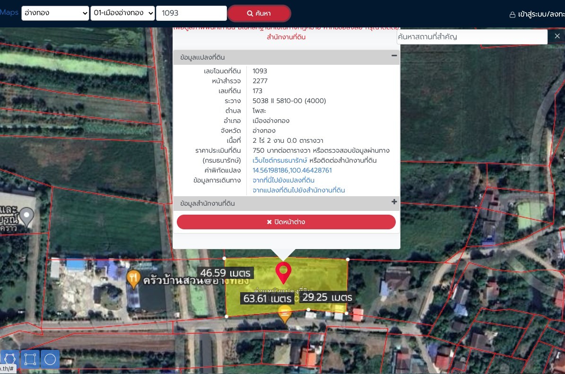Open the parcel coordinates link 14.56198186
This screenshot has width=565, height=374.
(x=292, y=170)
